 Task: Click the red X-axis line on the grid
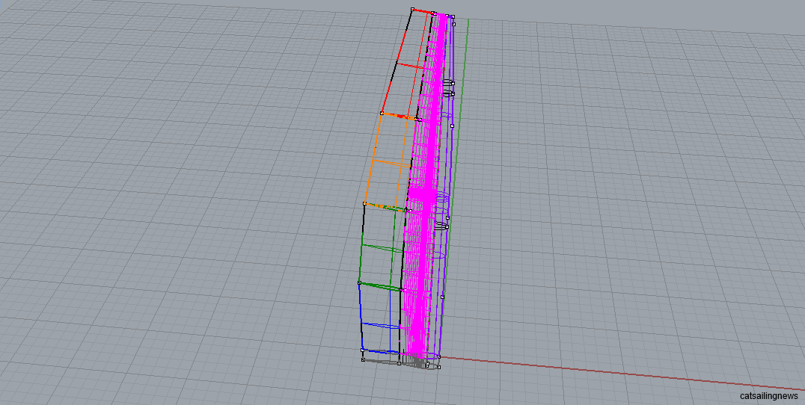pyautogui.click(x=621, y=373)
